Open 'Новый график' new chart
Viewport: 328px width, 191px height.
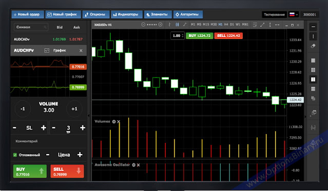click(63, 14)
